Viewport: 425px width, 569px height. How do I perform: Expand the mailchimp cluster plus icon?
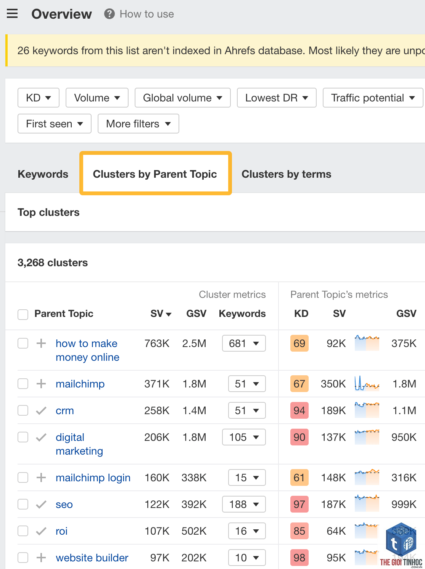click(x=41, y=384)
